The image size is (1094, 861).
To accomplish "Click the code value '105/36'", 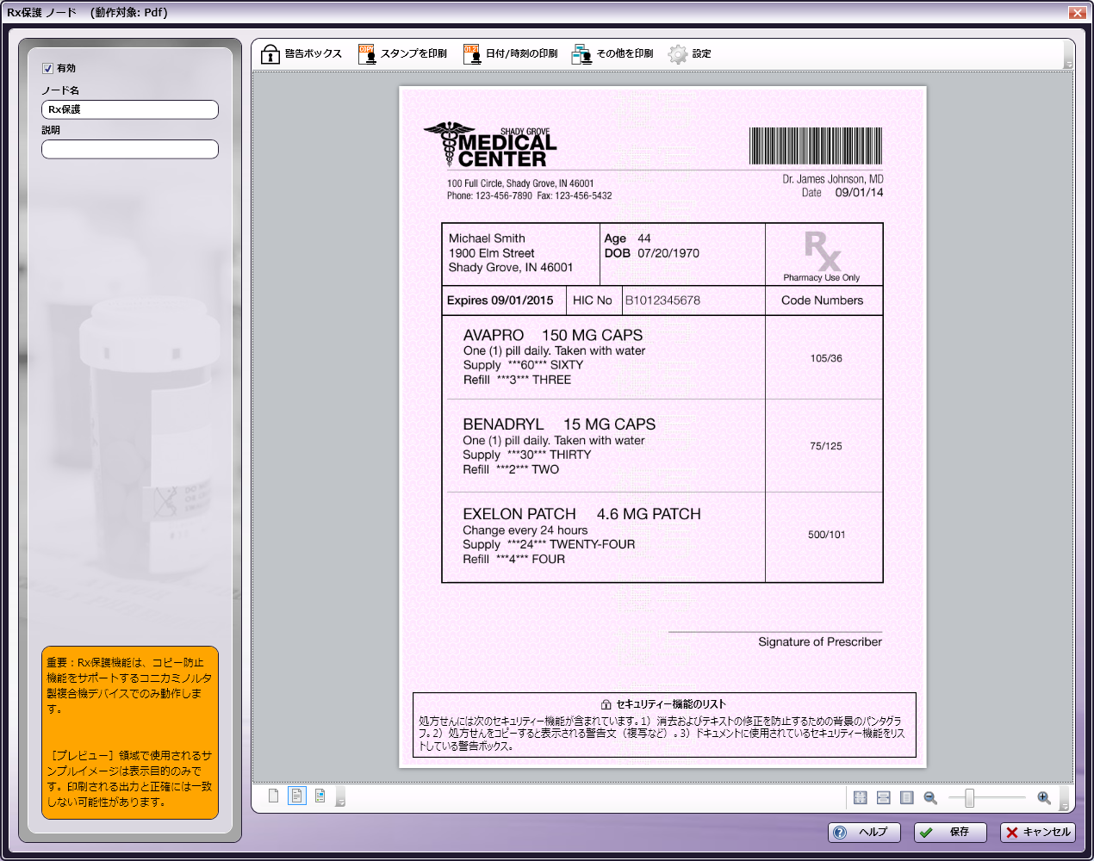I will 826,358.
